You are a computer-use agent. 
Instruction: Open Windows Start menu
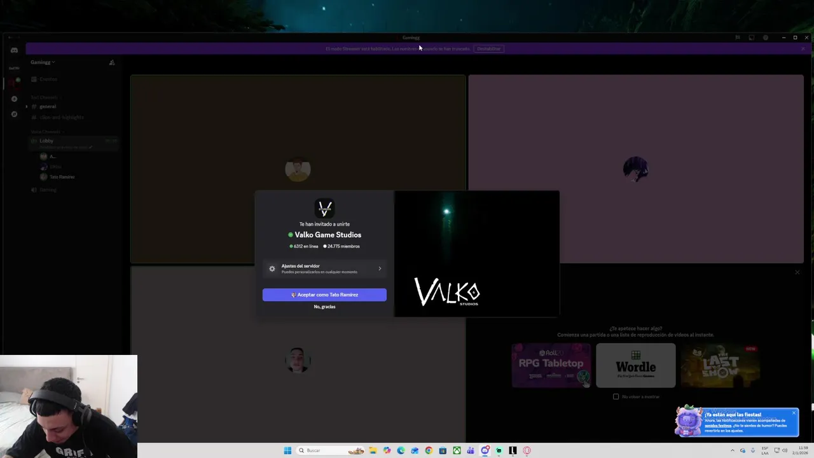pyautogui.click(x=287, y=450)
